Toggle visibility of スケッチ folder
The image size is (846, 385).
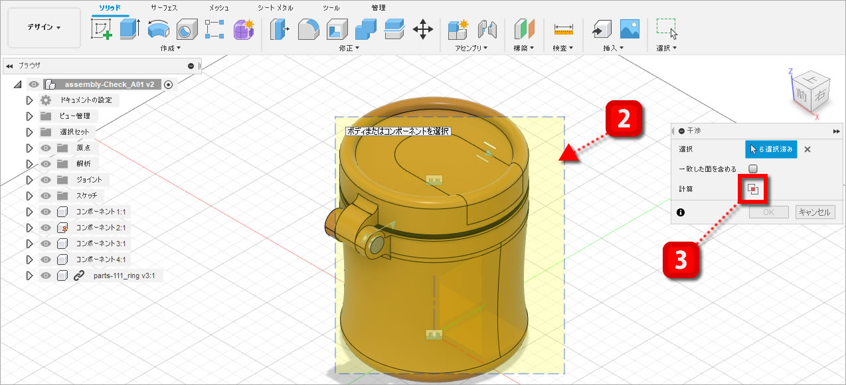click(x=46, y=196)
